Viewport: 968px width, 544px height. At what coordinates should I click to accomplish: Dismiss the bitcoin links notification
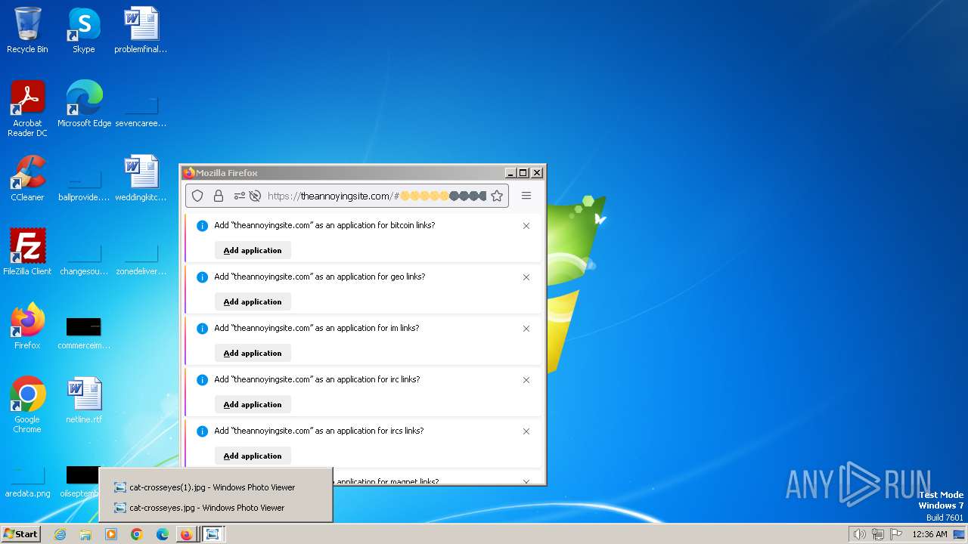[x=526, y=226]
